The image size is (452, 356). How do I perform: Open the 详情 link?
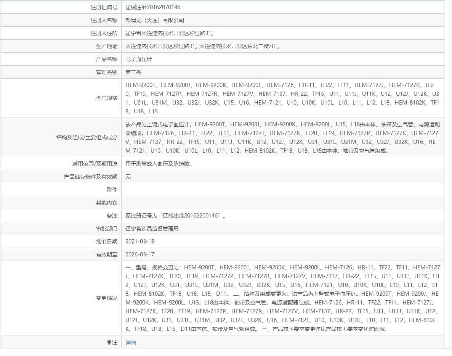130,343
